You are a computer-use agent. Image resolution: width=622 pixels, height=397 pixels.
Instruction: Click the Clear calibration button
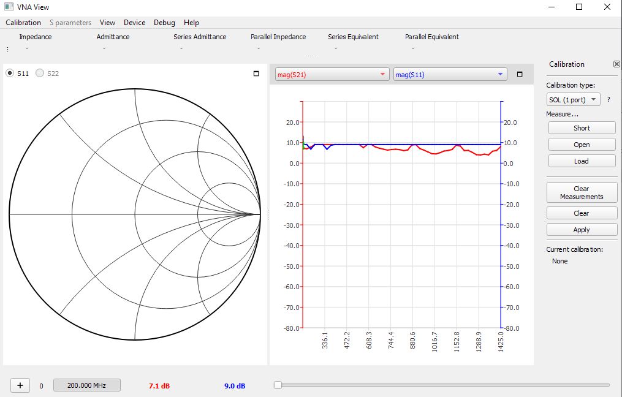pyautogui.click(x=582, y=213)
